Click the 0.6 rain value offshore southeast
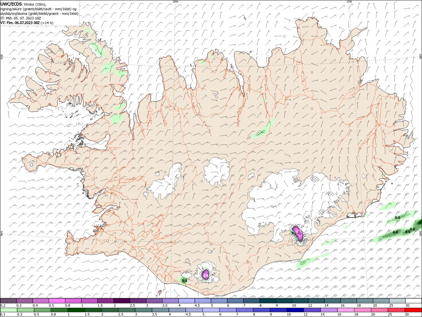This screenshot has width=422, height=317. click(x=398, y=218)
